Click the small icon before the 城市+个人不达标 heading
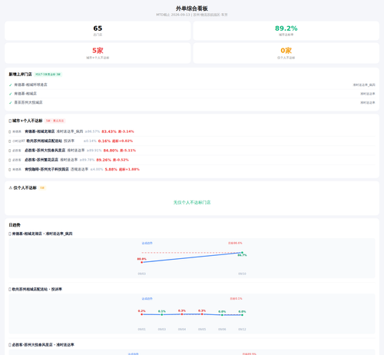Screen dimensions: 384x355 click(x=10, y=121)
